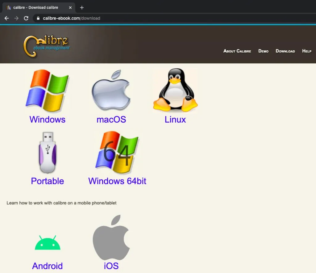Click the macOS text link
The width and height of the screenshot is (316, 273).
pyautogui.click(x=111, y=120)
